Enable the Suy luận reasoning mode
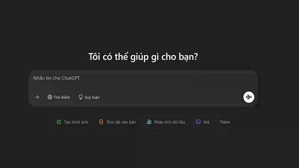Screen dimensions: 299x168 coord(89,97)
